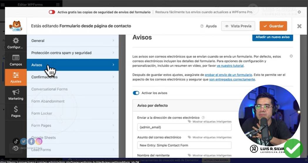Screen dimensions: 308x163
Task: Open Protección contra spam y seguridad
Action: tap(73, 53)
